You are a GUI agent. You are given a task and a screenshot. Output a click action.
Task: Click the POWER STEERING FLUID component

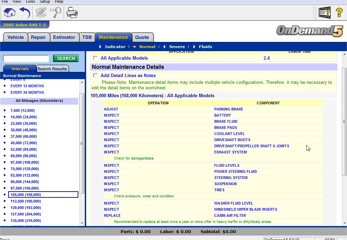point(235,171)
